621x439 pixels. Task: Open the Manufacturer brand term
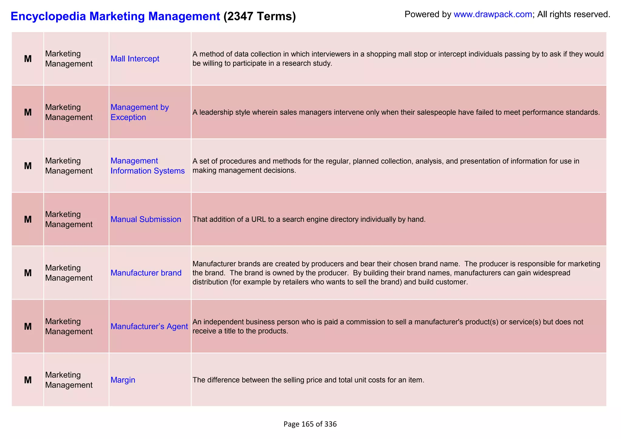point(146,273)
